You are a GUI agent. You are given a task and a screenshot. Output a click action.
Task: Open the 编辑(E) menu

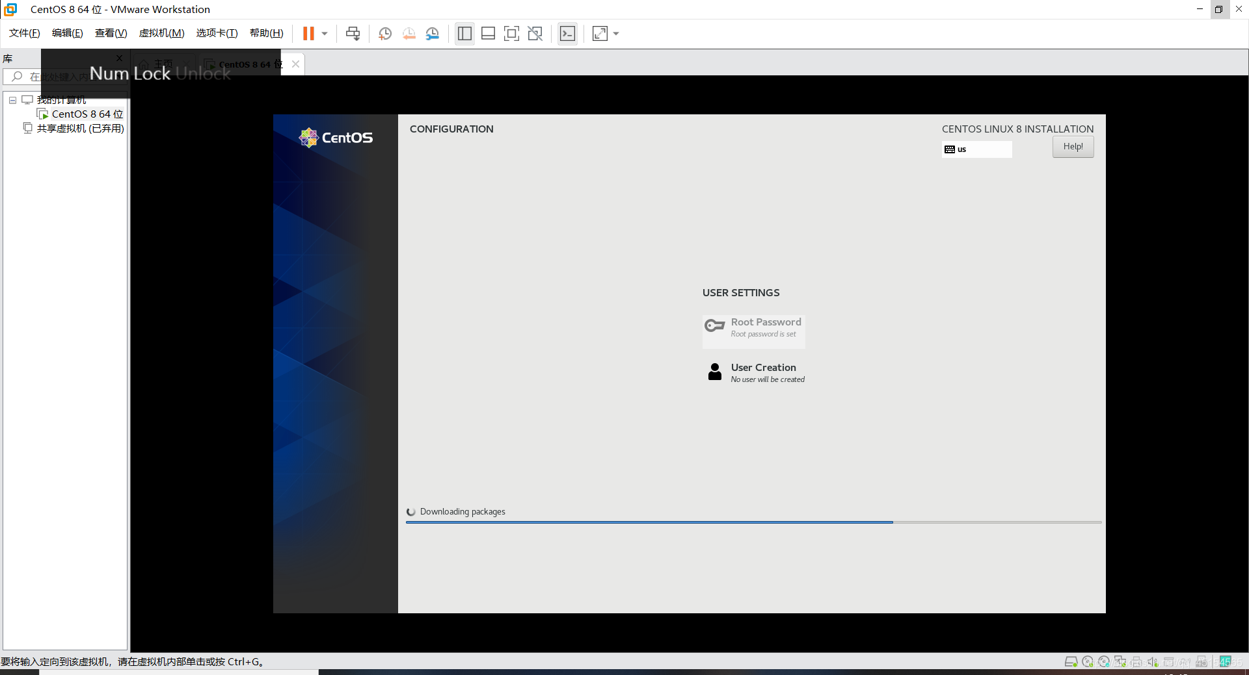pyautogui.click(x=67, y=33)
